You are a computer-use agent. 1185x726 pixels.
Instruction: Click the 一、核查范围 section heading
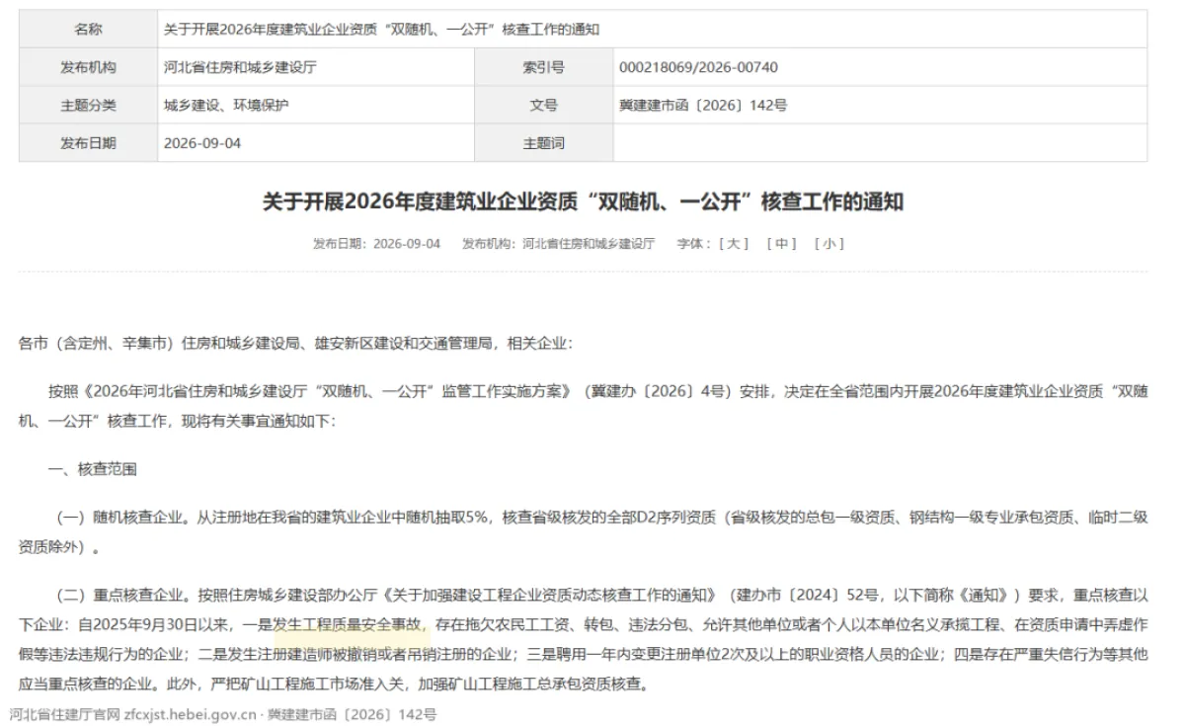click(x=94, y=469)
